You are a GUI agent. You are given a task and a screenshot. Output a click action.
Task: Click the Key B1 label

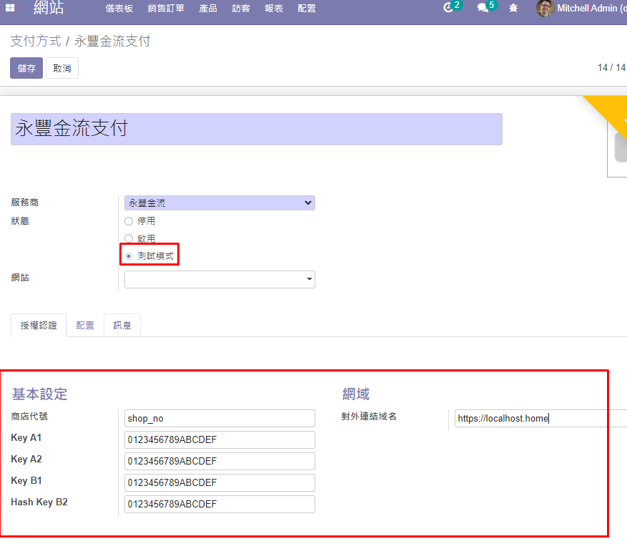pos(26,481)
